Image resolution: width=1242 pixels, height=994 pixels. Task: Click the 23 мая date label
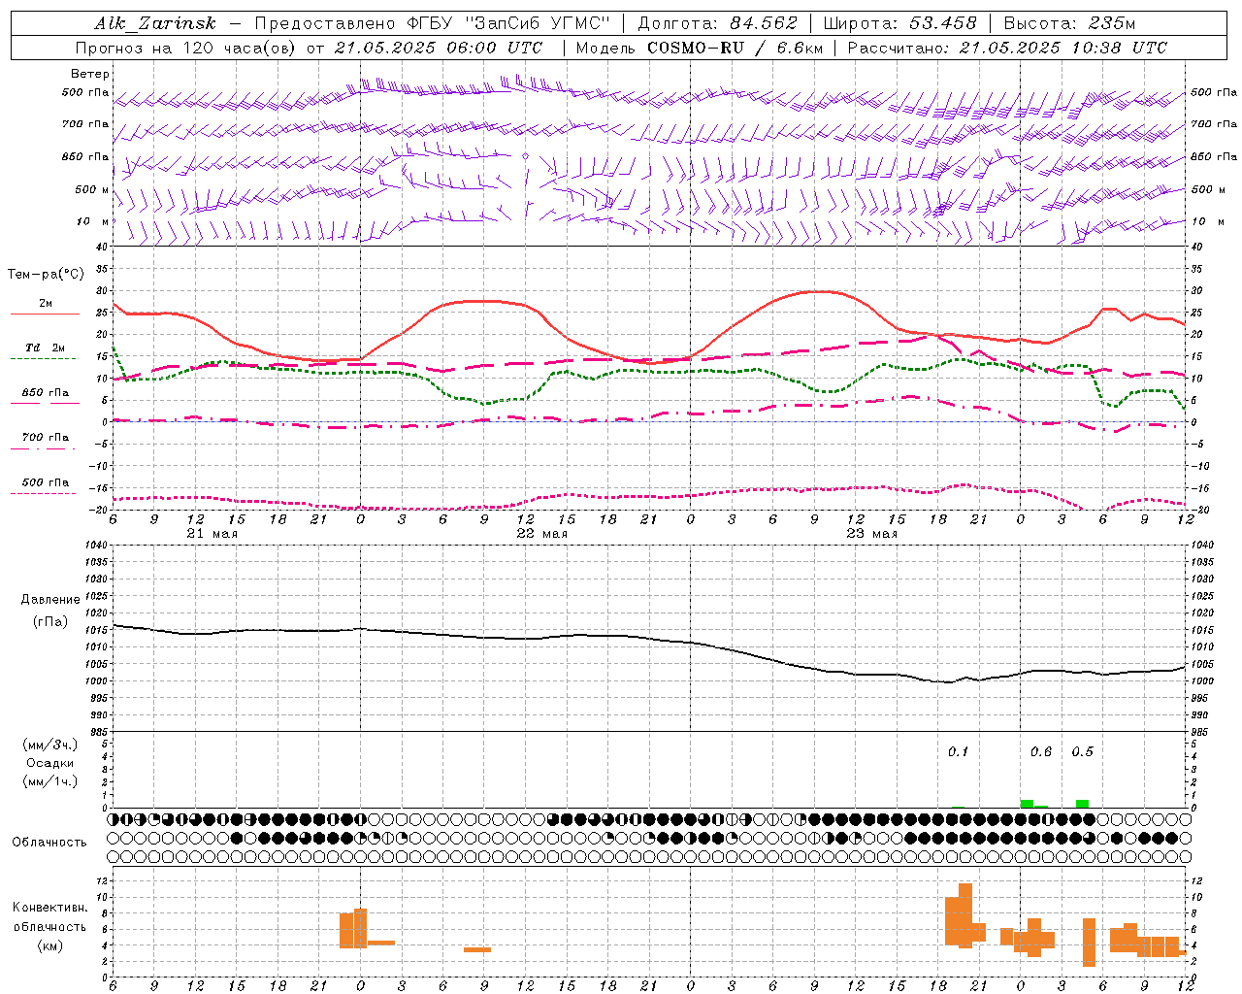click(871, 534)
